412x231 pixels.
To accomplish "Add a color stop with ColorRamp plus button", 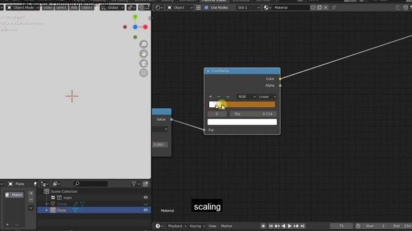I will tap(211, 97).
